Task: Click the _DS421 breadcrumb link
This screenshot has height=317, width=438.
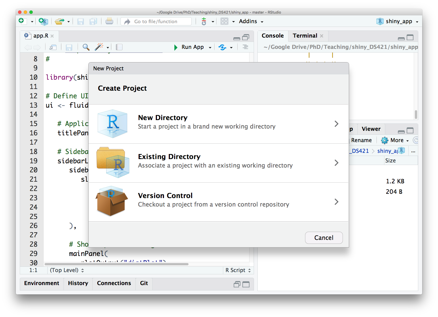Action: 359,151
